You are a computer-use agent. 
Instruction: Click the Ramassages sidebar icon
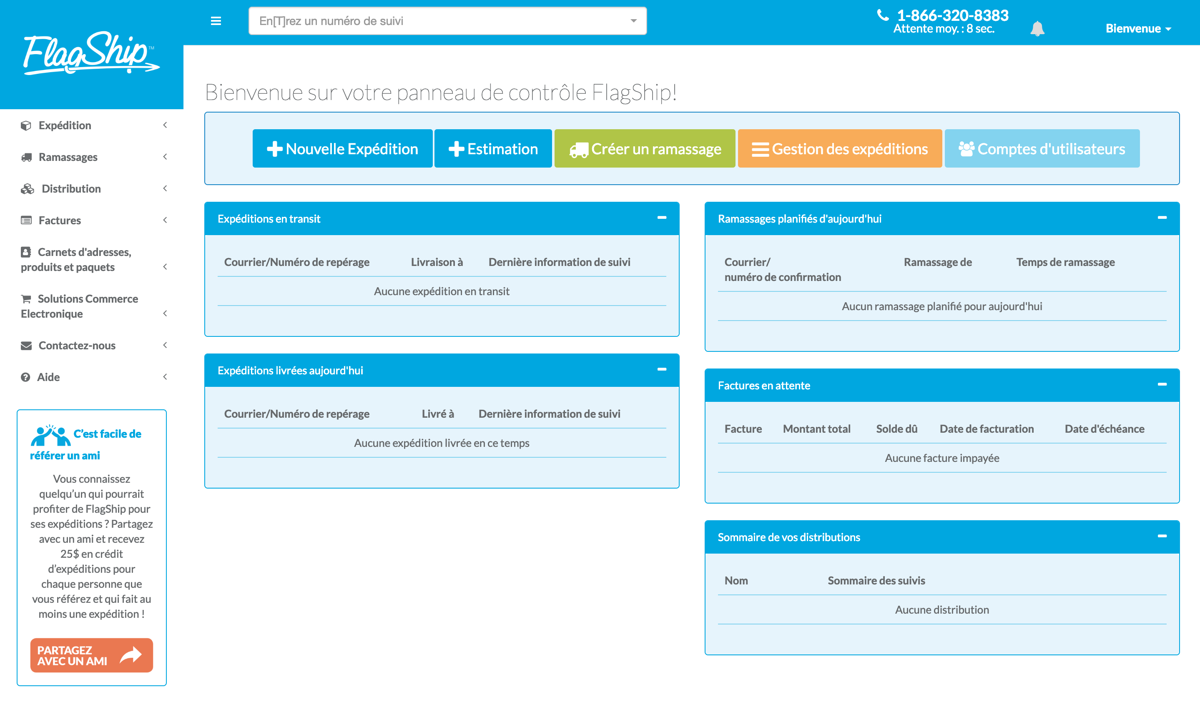pos(26,157)
